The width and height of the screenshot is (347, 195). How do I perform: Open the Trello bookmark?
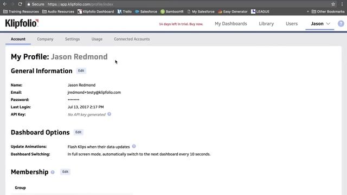point(124,11)
